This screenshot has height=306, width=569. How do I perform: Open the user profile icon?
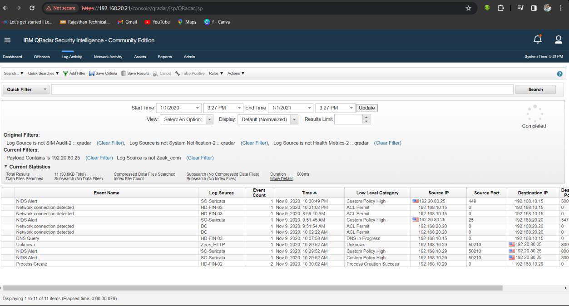tap(559, 40)
